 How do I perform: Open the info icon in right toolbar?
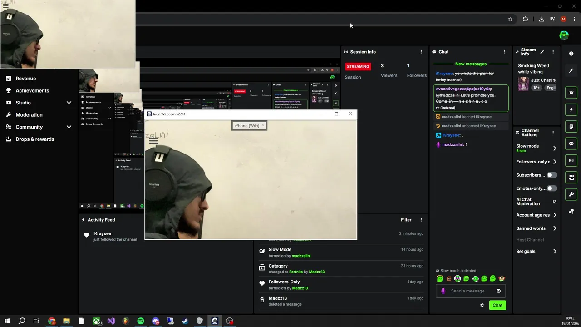point(571,54)
